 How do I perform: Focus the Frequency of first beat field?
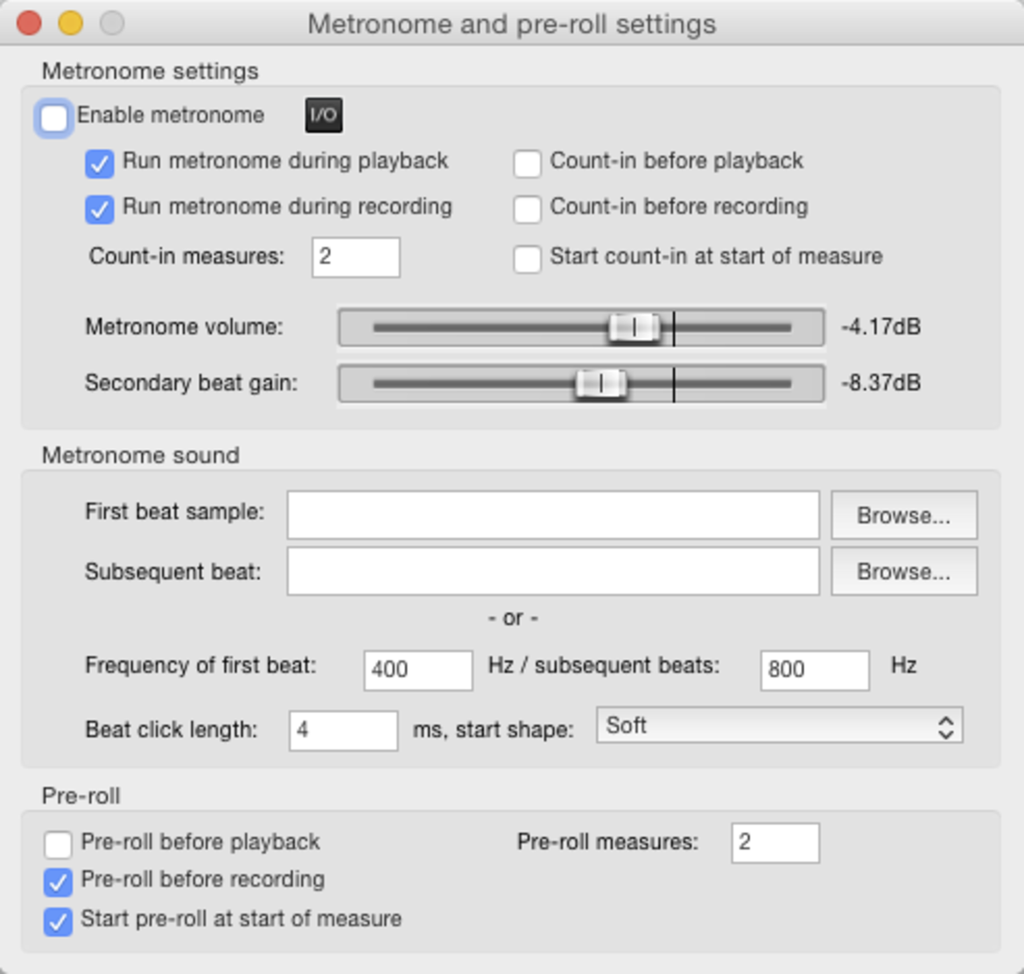418,669
